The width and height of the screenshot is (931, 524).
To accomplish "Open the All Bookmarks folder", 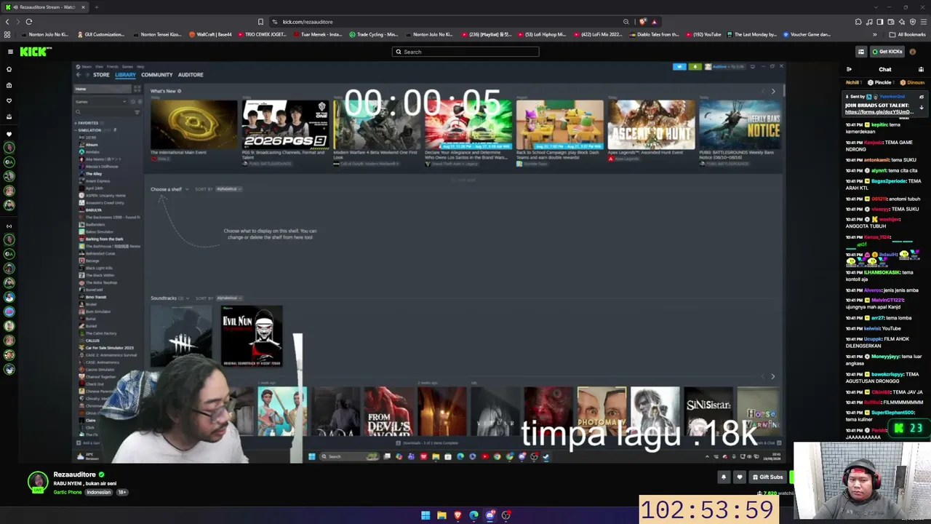I will pyautogui.click(x=908, y=34).
